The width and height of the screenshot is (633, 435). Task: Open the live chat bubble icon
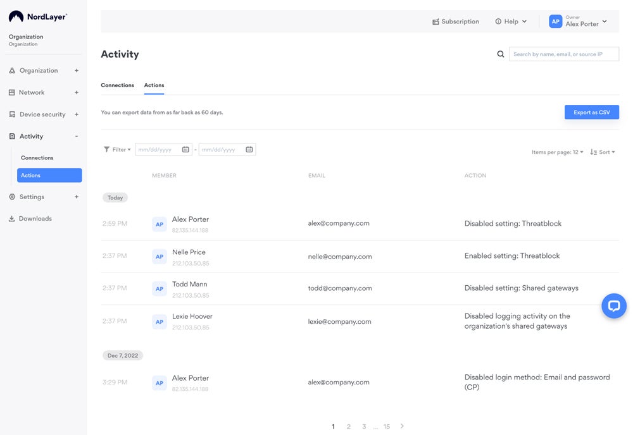[x=613, y=305]
